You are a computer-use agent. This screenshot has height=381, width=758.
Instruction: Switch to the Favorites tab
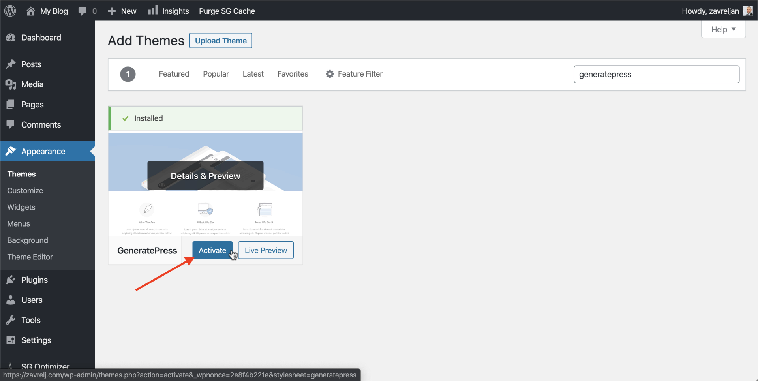(293, 74)
